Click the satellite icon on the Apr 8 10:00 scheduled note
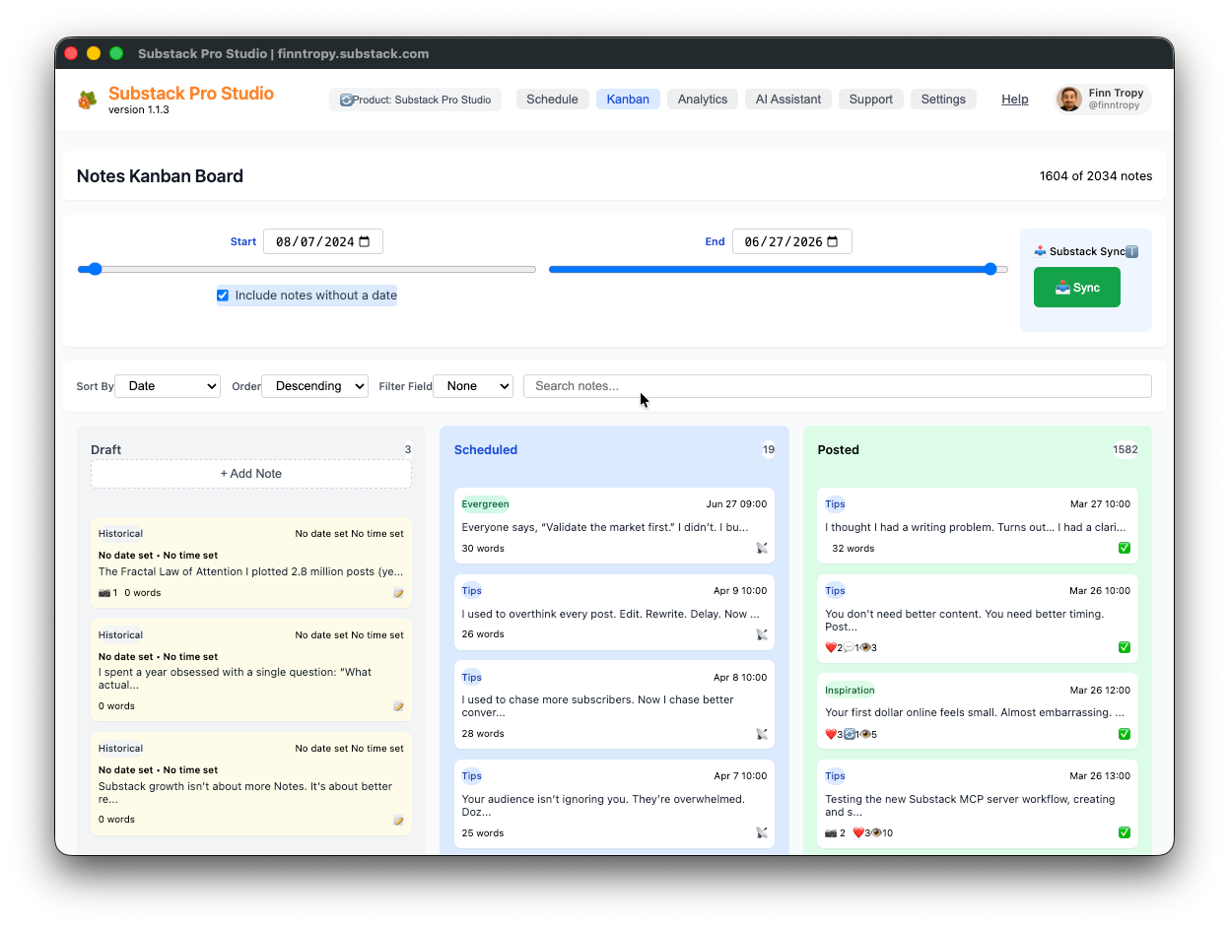Image resolution: width=1229 pixels, height=928 pixels. coord(762,734)
